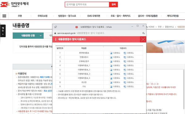Click HWP icon for 이행독촉통보_2
This screenshot has height=114, width=185.
111,70
